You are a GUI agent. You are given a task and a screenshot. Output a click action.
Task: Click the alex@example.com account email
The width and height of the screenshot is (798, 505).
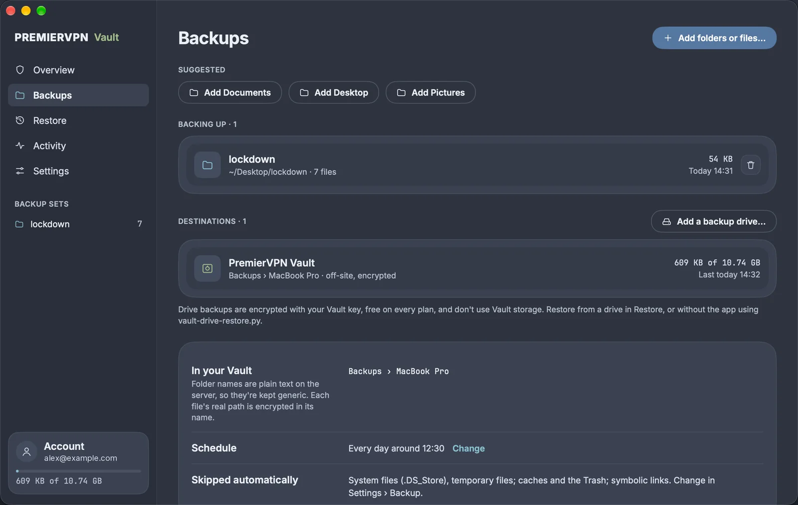point(80,458)
